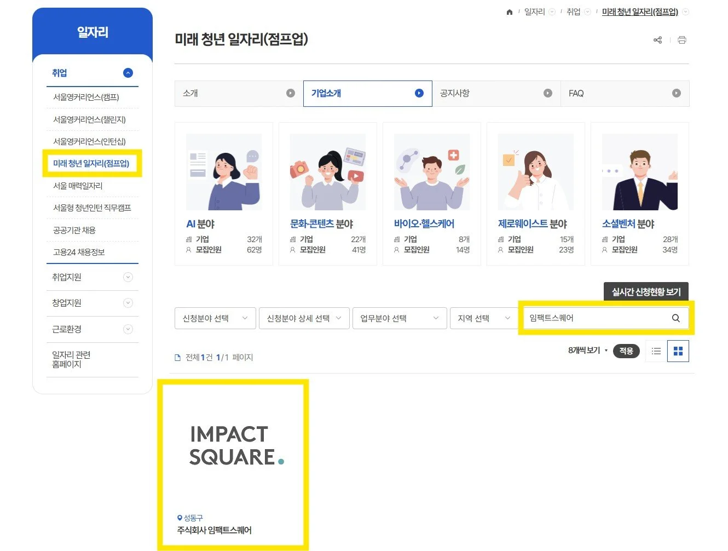
Task: Expand the 창업지원 sidebar section
Action: 128,303
